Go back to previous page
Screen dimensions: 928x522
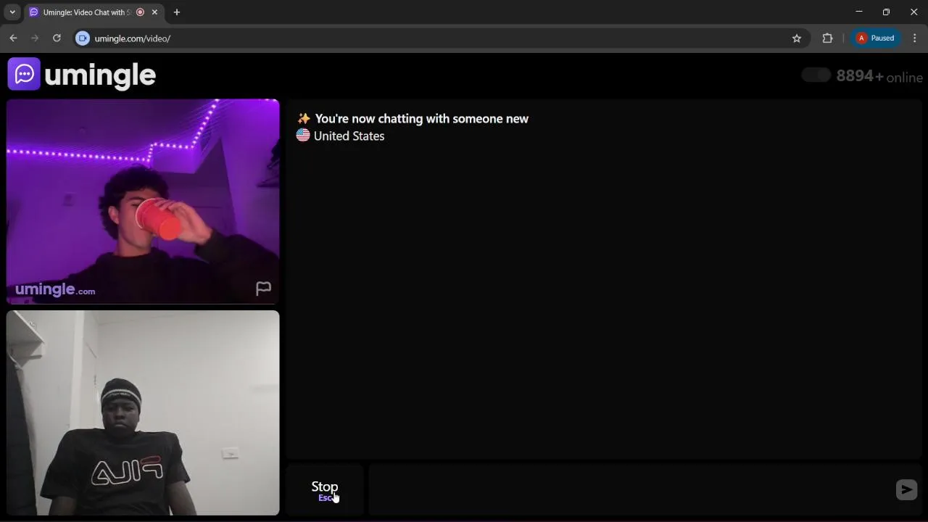[13, 38]
